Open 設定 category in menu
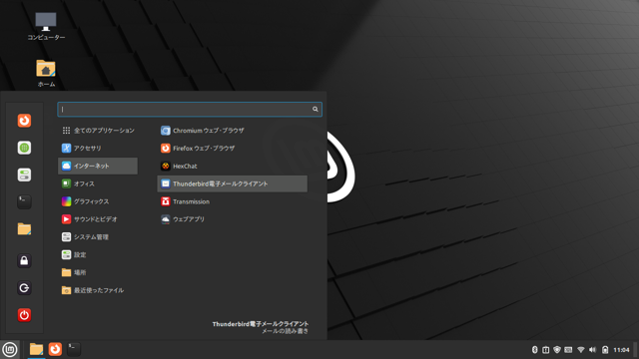 pyautogui.click(x=98, y=255)
